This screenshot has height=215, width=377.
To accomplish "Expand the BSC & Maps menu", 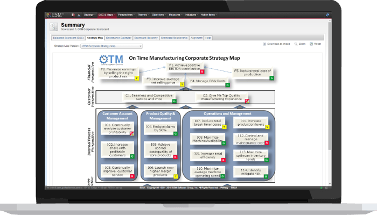I will [x=107, y=15].
